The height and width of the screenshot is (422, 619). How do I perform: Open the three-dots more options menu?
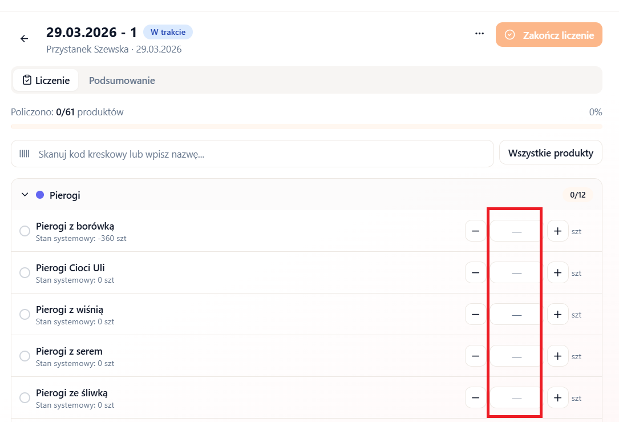479,34
